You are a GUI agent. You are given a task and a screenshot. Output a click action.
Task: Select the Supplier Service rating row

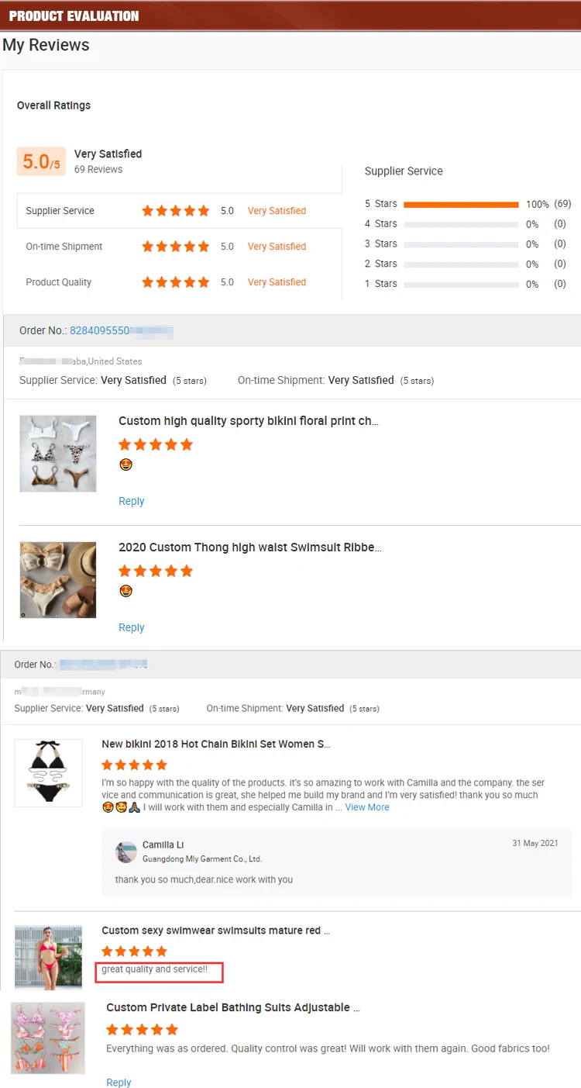click(x=179, y=211)
